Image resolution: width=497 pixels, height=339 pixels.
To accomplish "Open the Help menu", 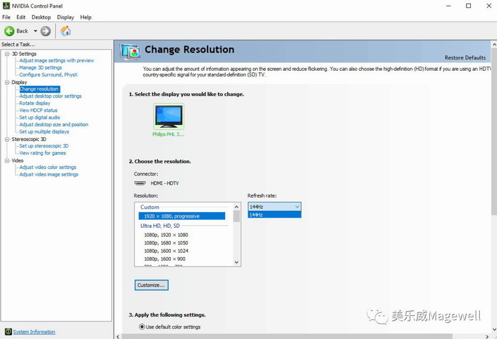I will (x=86, y=17).
